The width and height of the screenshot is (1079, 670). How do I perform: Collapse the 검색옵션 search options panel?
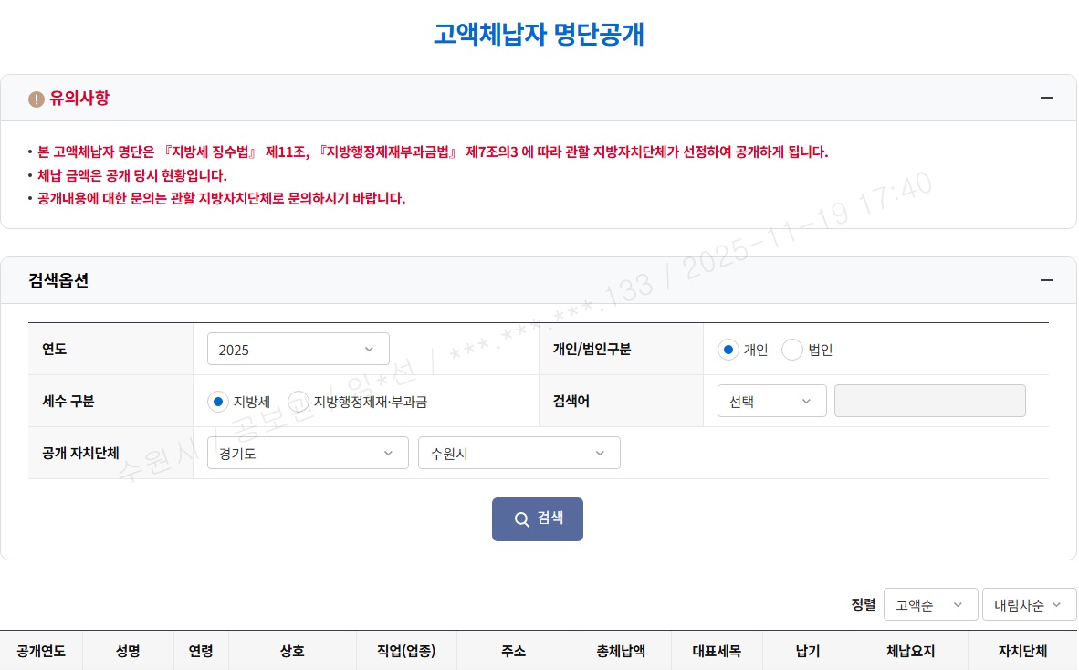(x=1046, y=280)
